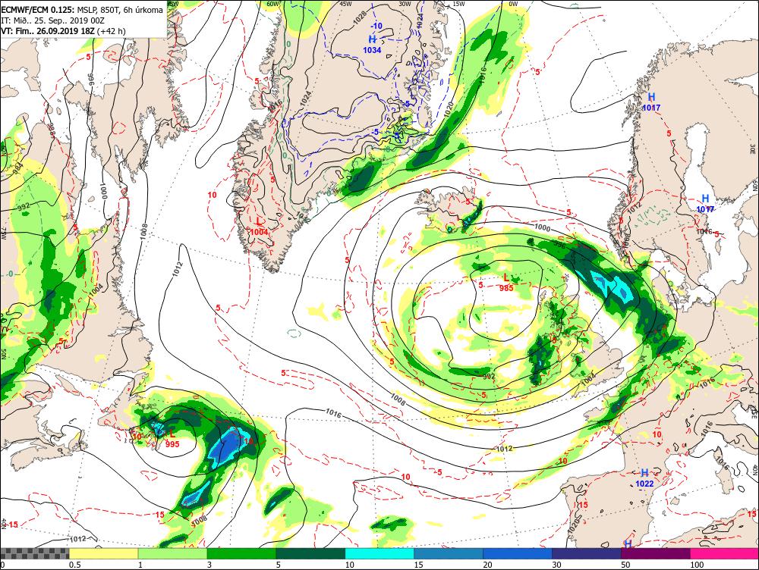Select the H 1034 high marker over Greenland
Image resolution: width=759 pixels, height=570 pixels.
pos(372,45)
